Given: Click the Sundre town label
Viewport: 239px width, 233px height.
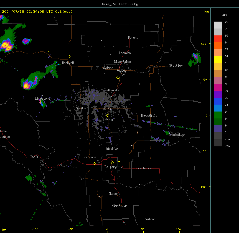Looking at the screenshot, I should [x=81, y=108].
